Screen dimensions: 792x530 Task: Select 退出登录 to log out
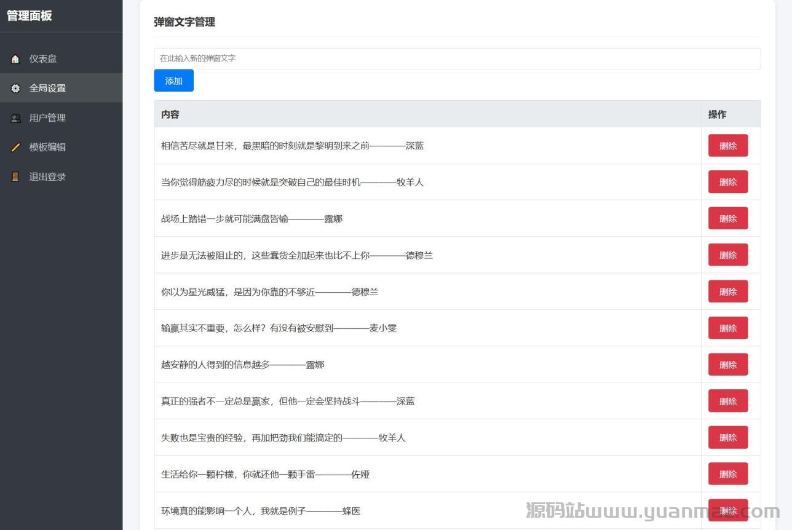point(47,177)
